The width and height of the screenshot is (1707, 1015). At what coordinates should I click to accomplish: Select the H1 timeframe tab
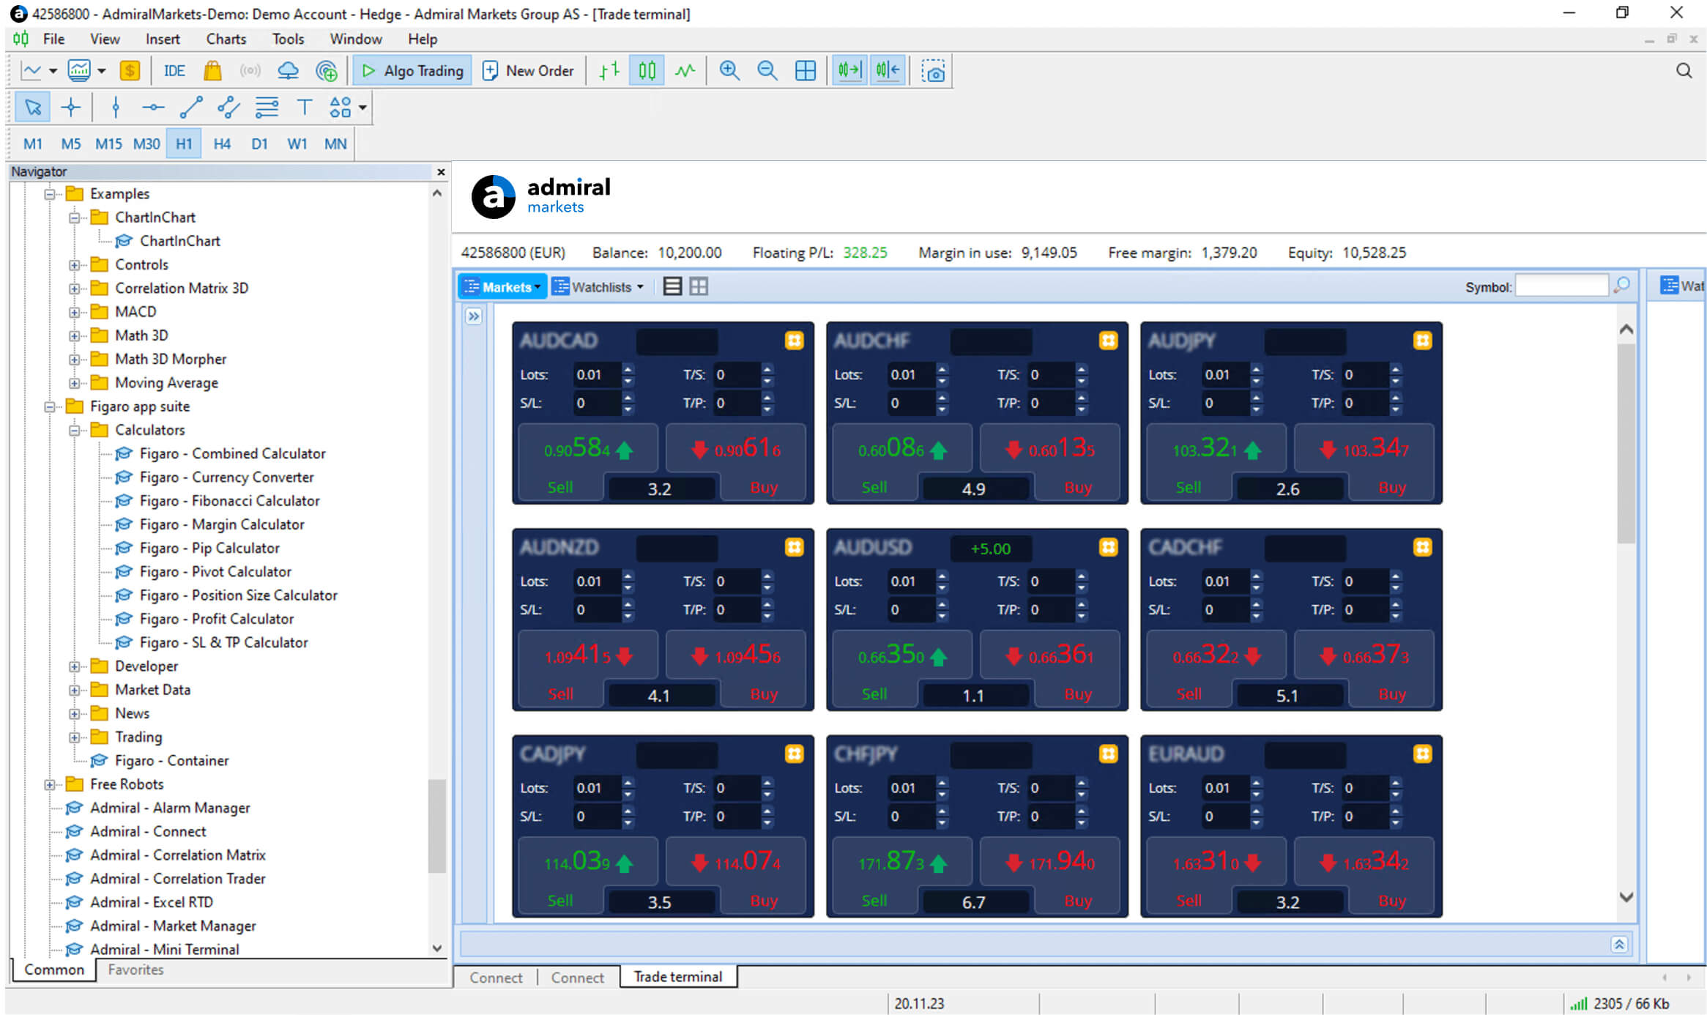[x=184, y=143]
